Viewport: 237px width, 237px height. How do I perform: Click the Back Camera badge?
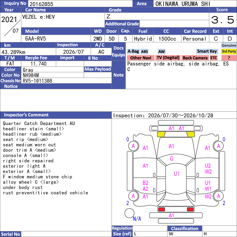click(195, 58)
